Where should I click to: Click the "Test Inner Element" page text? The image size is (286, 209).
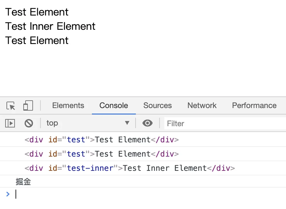[50, 26]
